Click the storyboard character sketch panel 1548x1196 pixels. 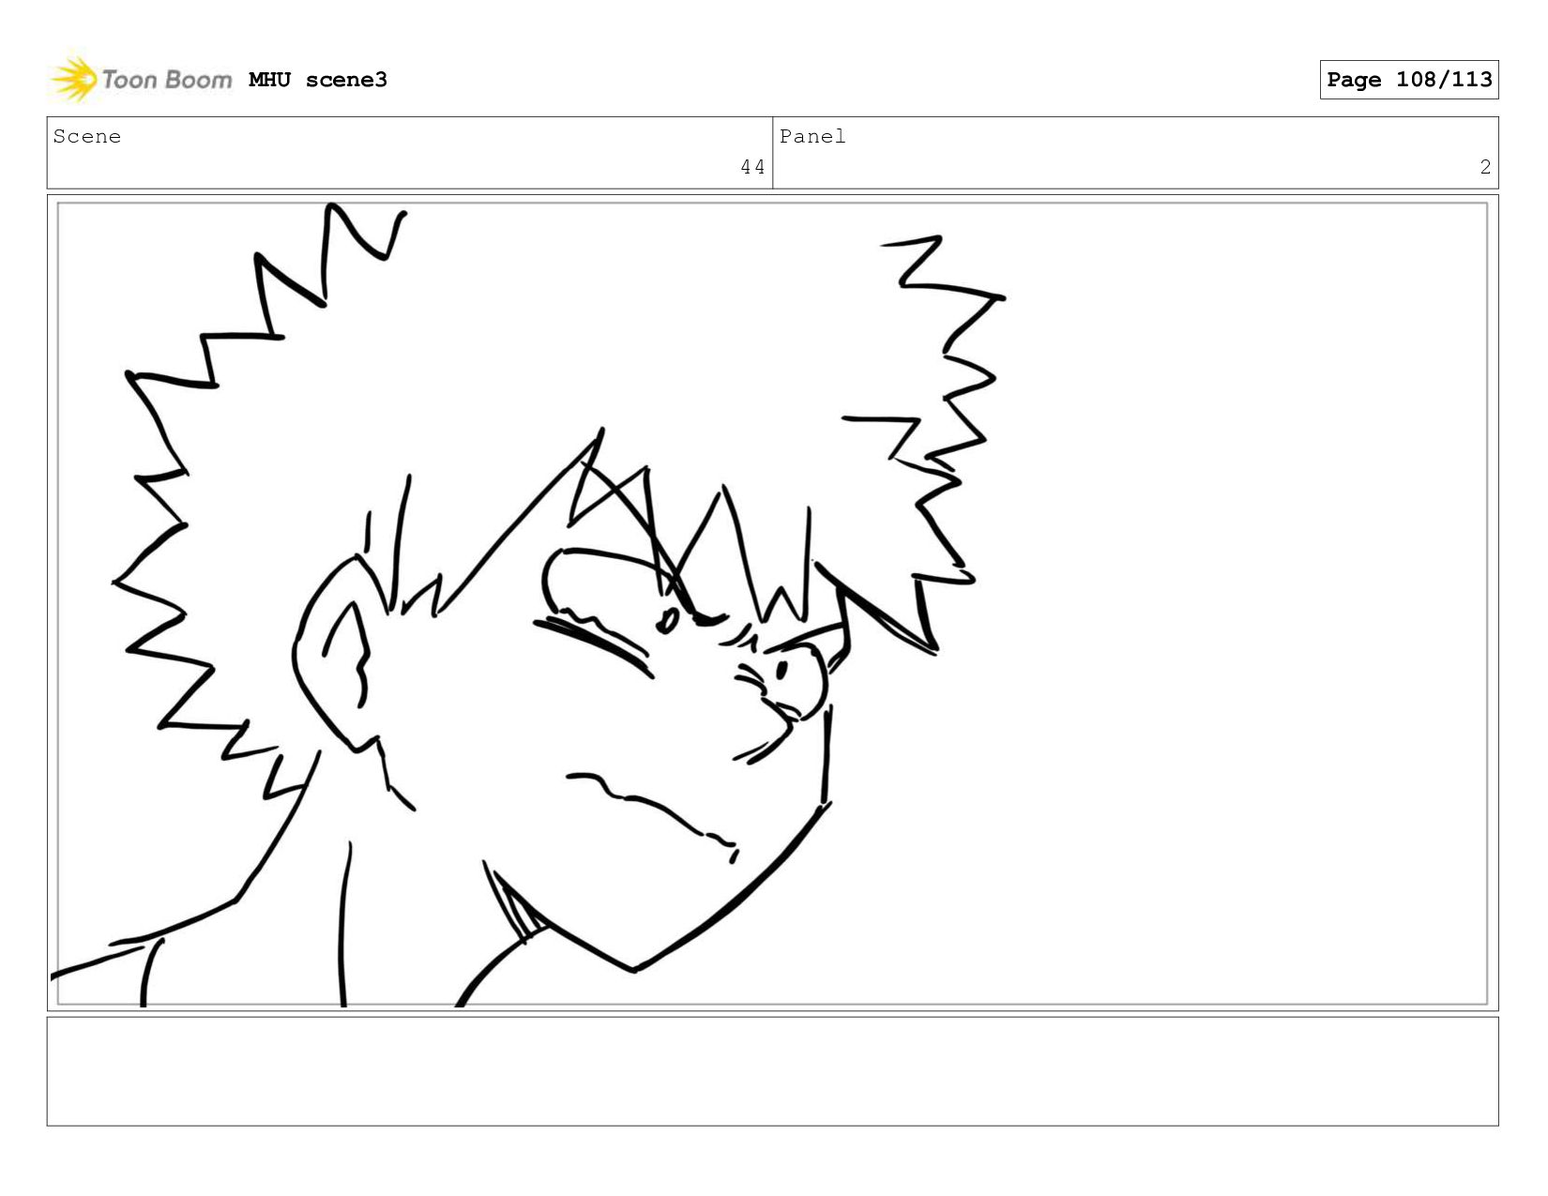[x=772, y=603]
